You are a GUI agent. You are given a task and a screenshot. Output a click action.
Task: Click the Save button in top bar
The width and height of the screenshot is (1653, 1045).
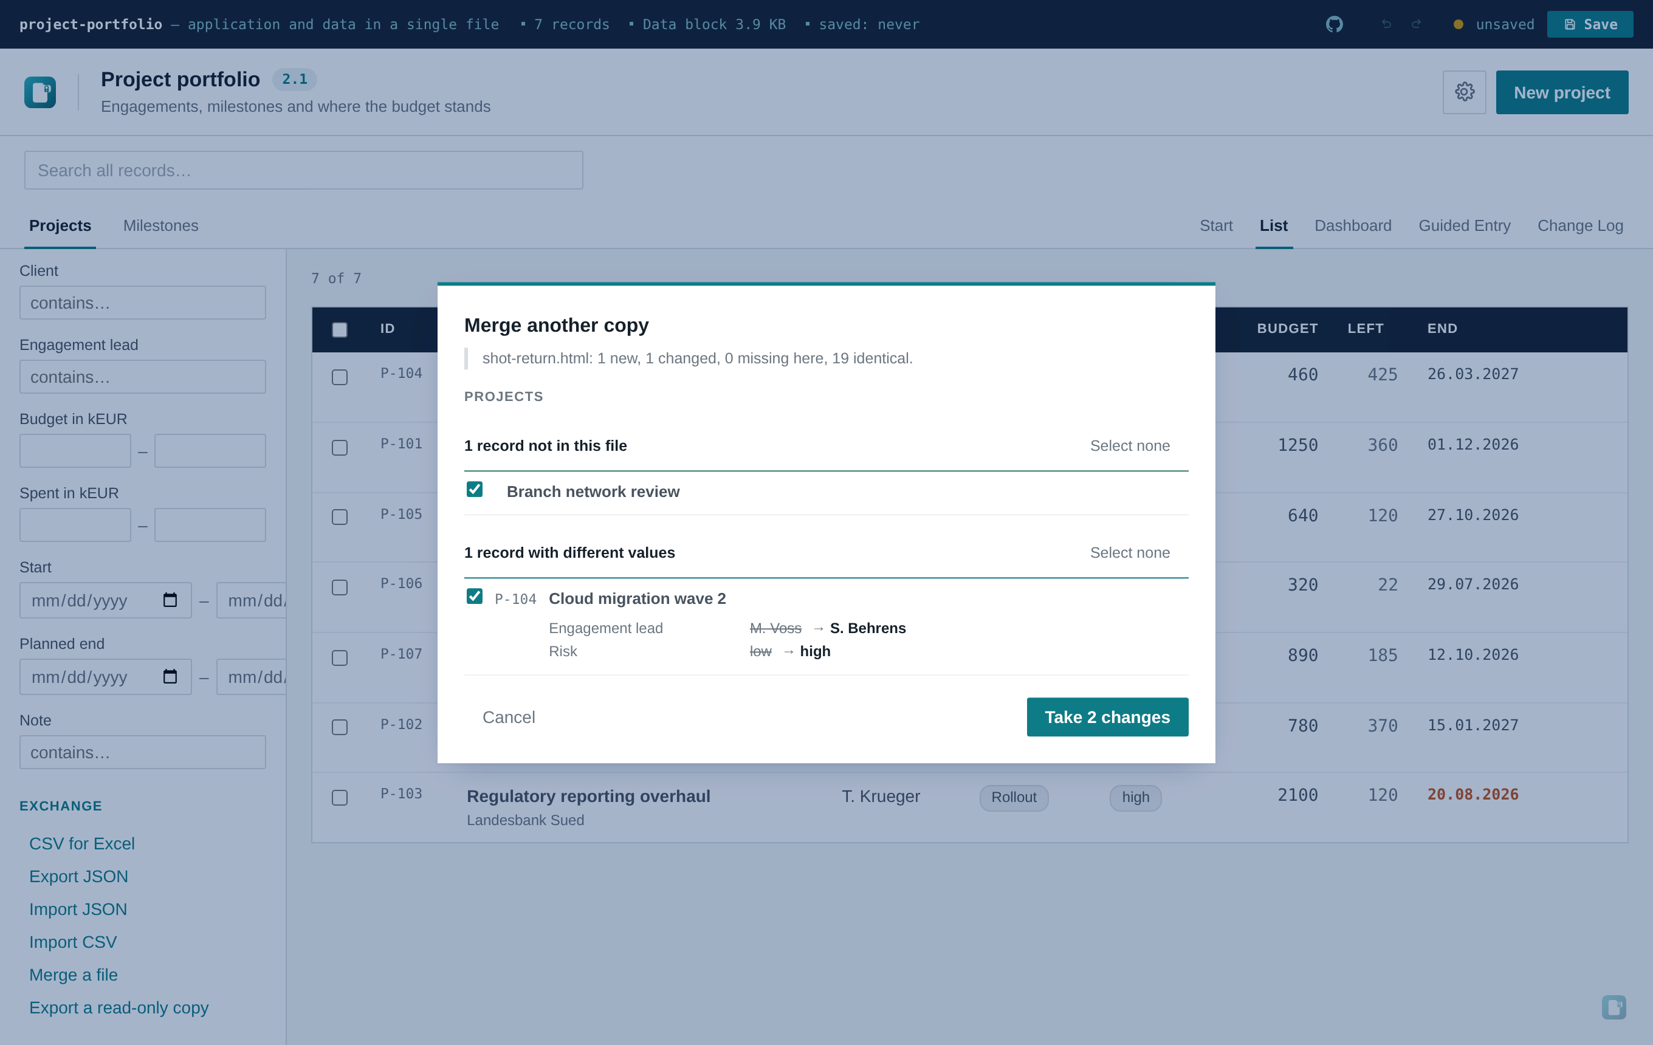pos(1590,24)
